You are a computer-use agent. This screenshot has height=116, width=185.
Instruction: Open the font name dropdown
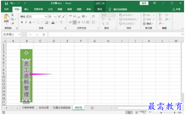(46, 16)
